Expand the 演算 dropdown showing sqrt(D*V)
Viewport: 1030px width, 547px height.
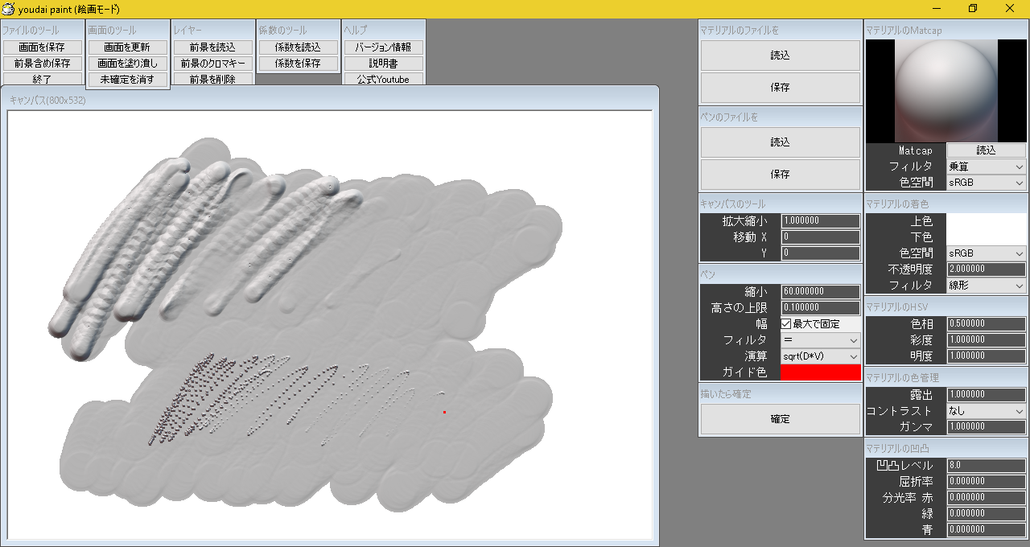(x=820, y=356)
